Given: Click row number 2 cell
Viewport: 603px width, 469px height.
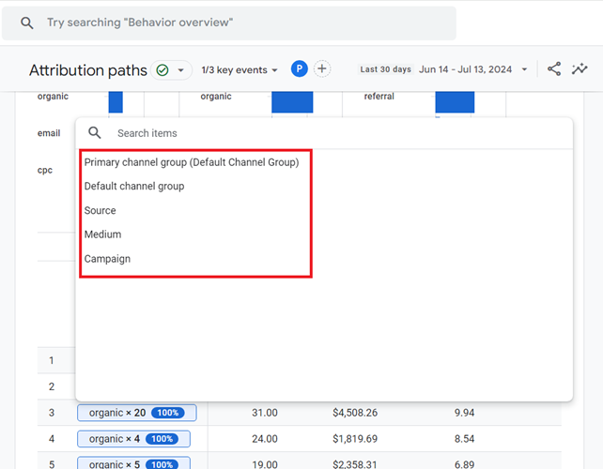Looking at the screenshot, I should click(x=52, y=386).
